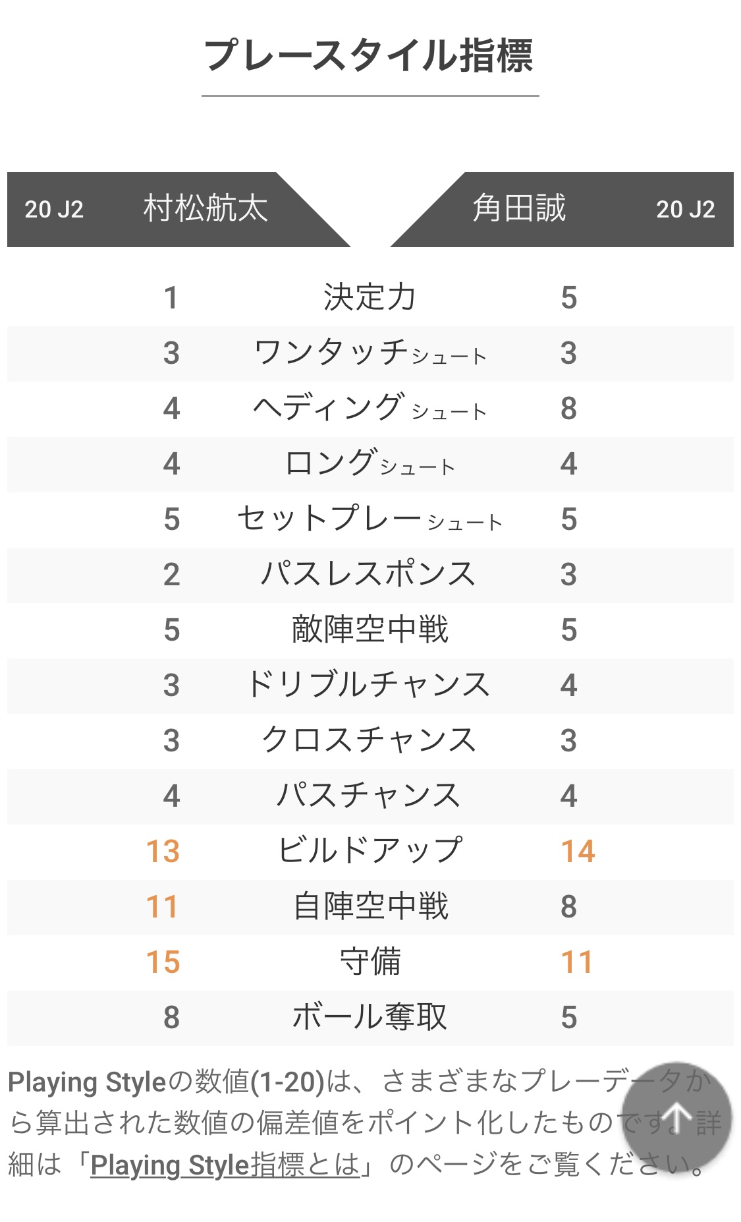Click the クロスチャンス row label

[x=369, y=740]
